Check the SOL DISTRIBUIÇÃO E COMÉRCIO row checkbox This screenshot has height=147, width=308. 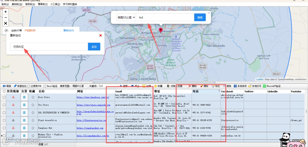4,113
